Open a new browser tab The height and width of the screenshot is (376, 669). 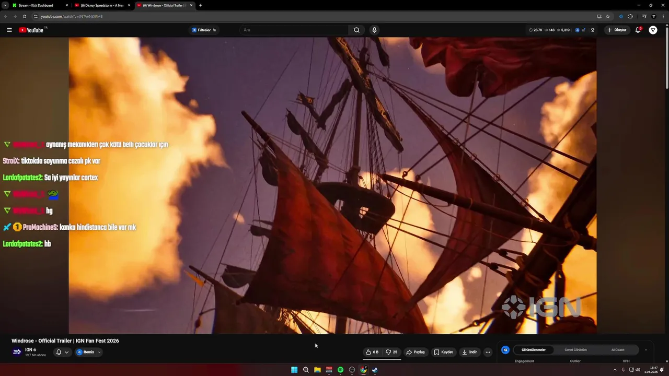201,5
